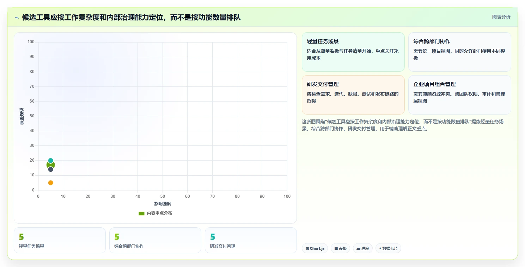The width and height of the screenshot is (525, 267).
Task: Click the text 需要统一项目视图
Action: coord(459,54)
